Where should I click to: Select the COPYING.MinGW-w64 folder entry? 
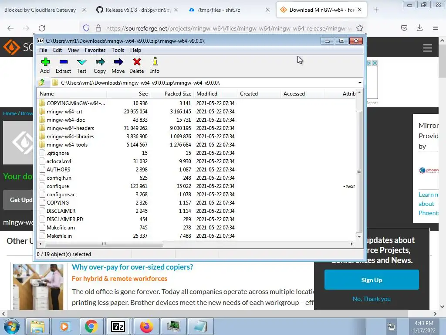(x=76, y=103)
